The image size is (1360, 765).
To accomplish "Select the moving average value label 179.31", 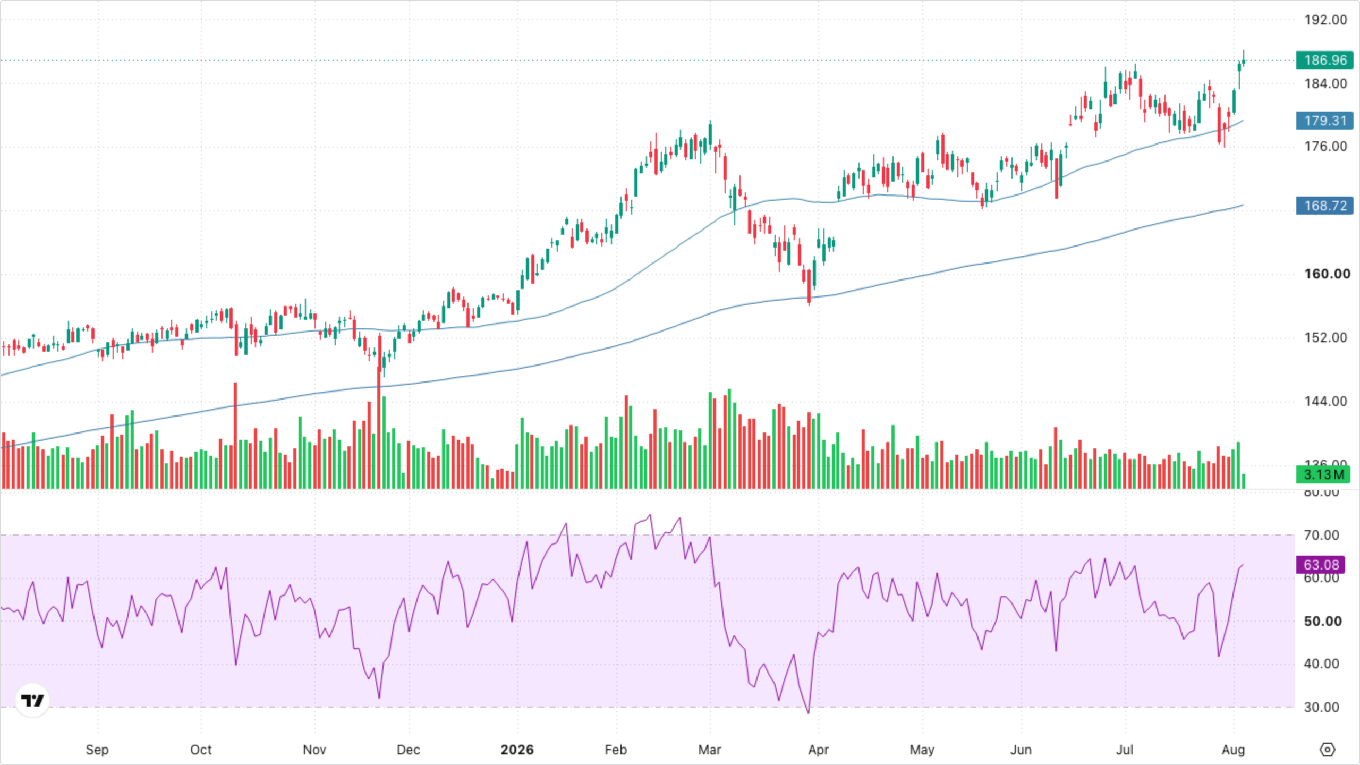I will [x=1325, y=121].
